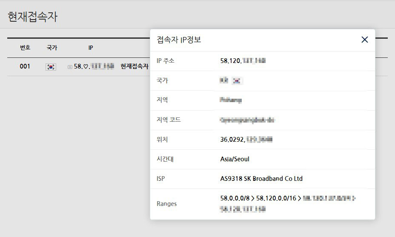This screenshot has height=237, width=395.
Task: Click the IP column header
Action: 91,48
